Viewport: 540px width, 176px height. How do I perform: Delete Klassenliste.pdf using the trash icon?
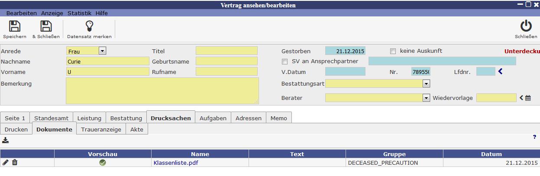pyautogui.click(x=15, y=163)
